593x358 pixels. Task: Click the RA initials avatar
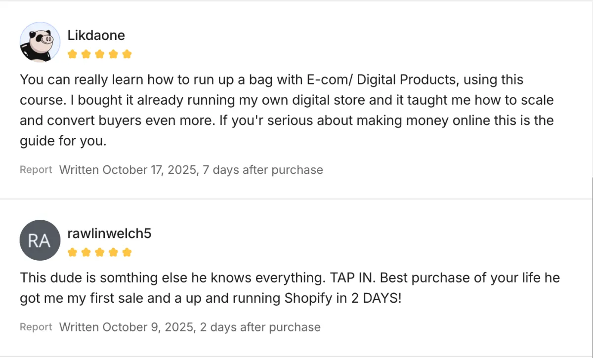click(x=40, y=240)
